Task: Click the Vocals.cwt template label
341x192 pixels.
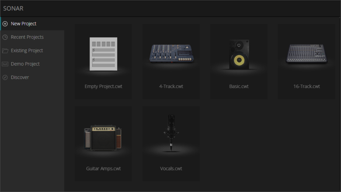Action: pyautogui.click(x=171, y=168)
